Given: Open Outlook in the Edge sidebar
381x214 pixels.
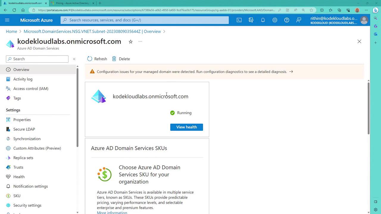Looking at the screenshot, I should point(376,34).
